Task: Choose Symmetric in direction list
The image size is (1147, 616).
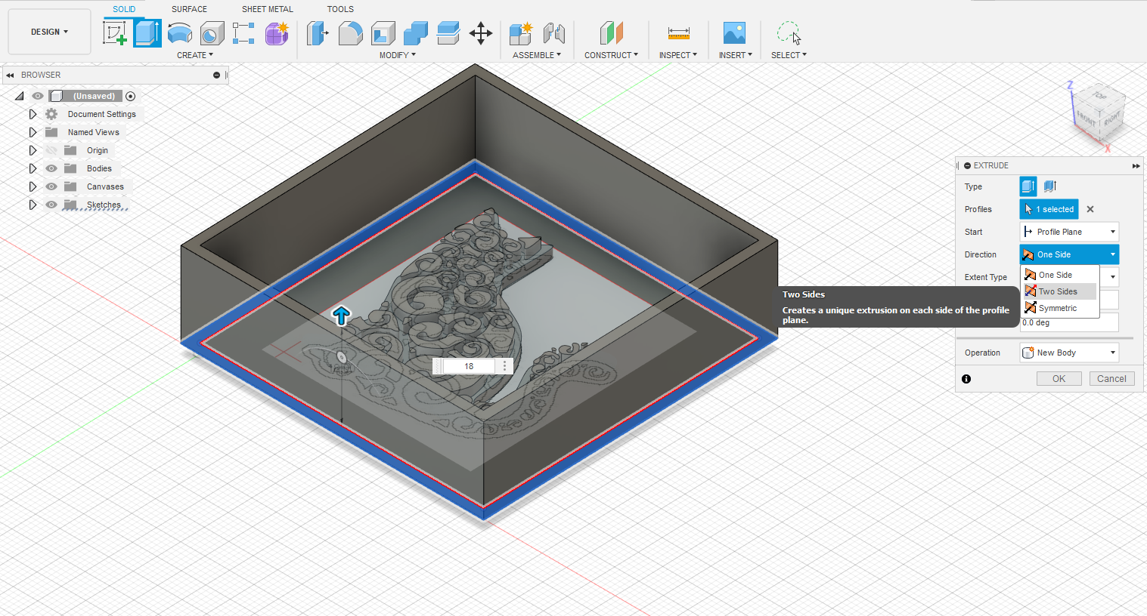Action: [x=1059, y=308]
